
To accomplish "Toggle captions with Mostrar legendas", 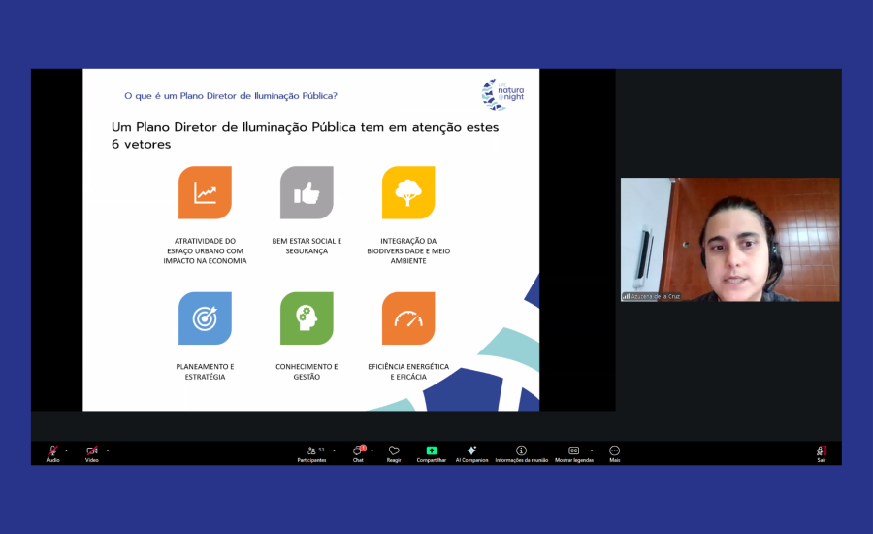I will click(573, 451).
